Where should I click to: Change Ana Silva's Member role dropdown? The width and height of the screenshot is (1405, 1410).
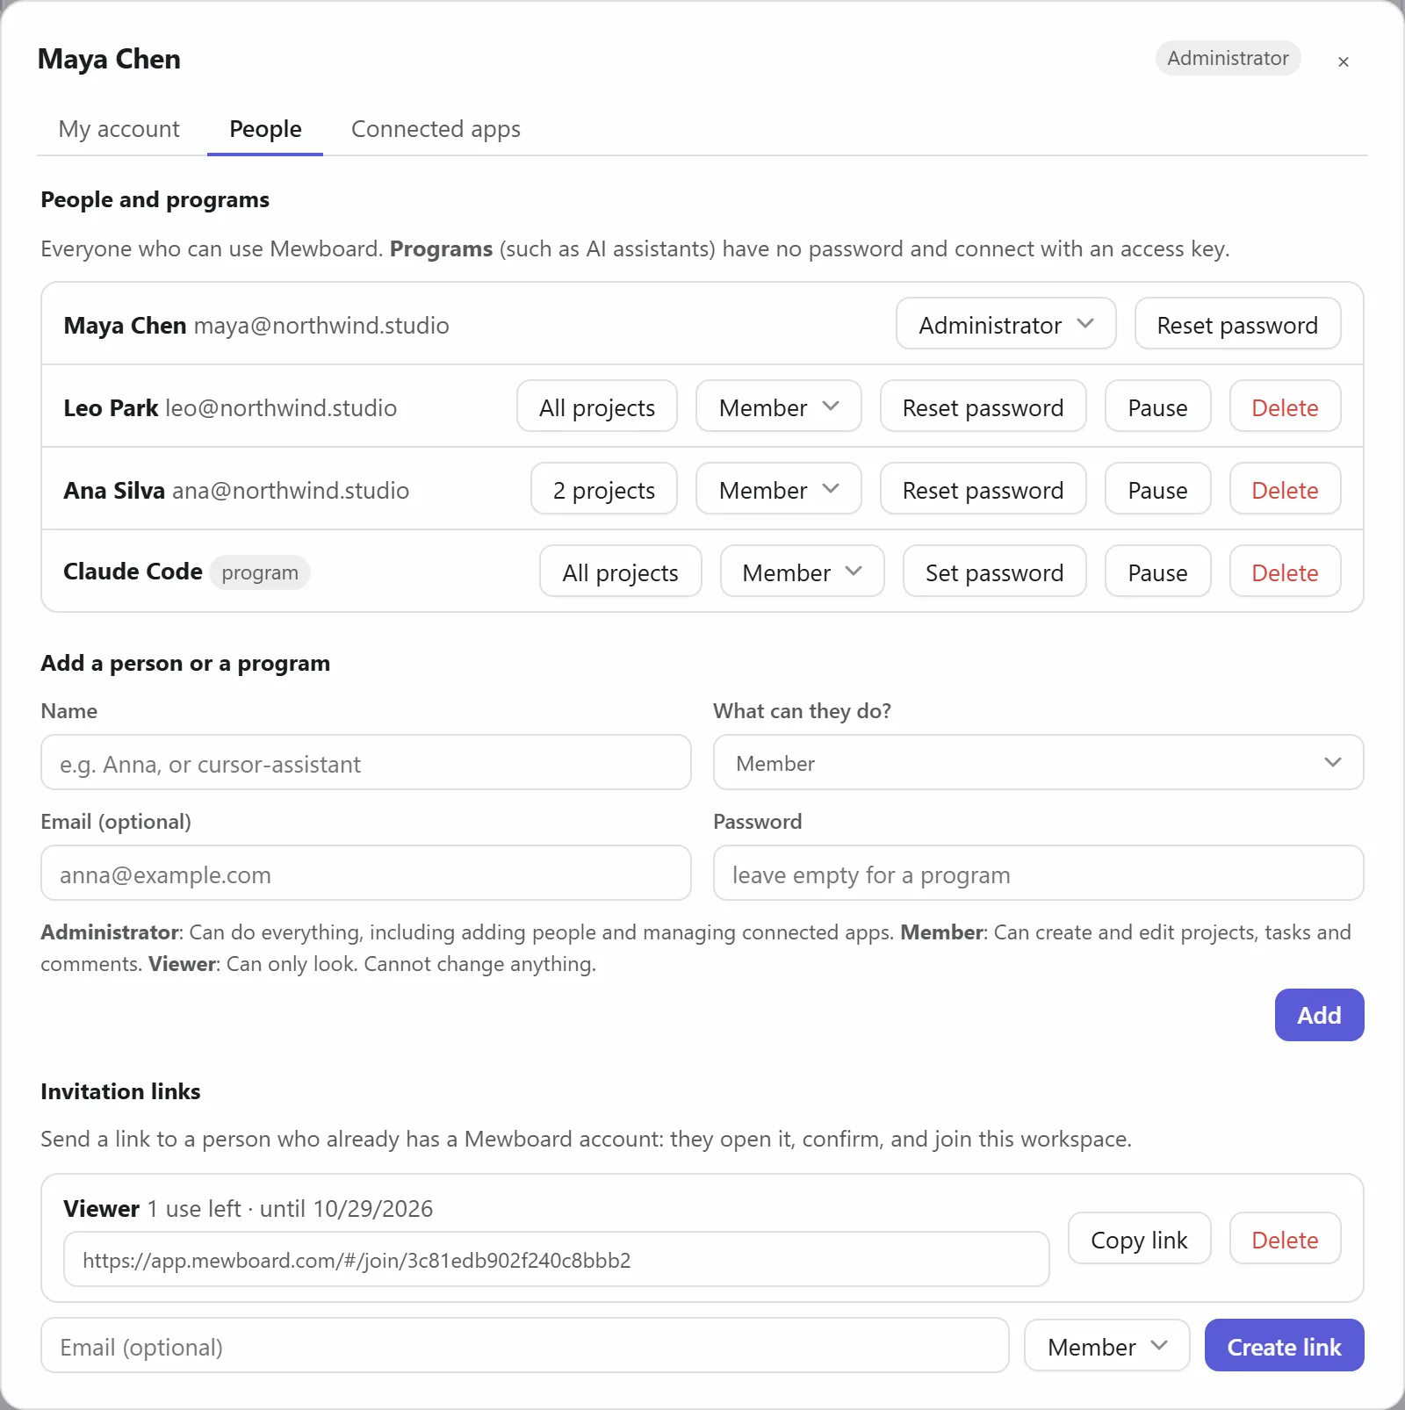(778, 489)
